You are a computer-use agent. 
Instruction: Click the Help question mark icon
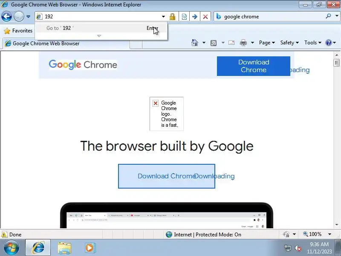(x=328, y=43)
